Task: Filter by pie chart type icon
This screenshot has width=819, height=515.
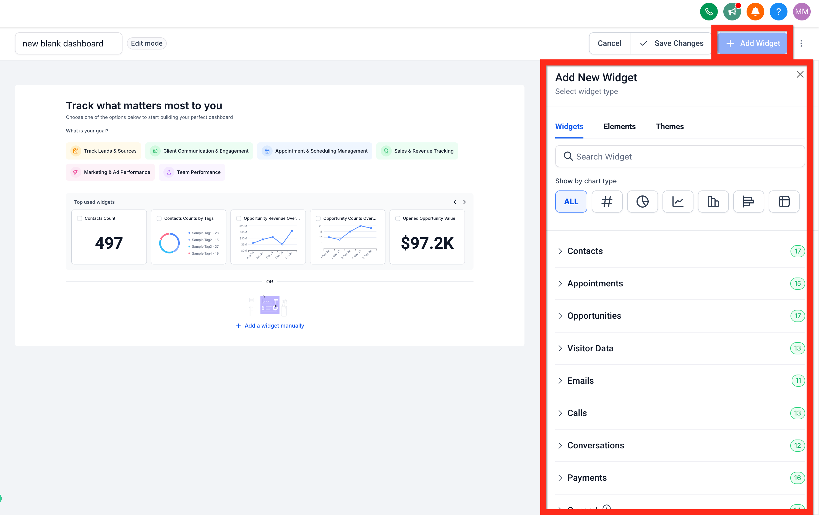Action: tap(642, 202)
